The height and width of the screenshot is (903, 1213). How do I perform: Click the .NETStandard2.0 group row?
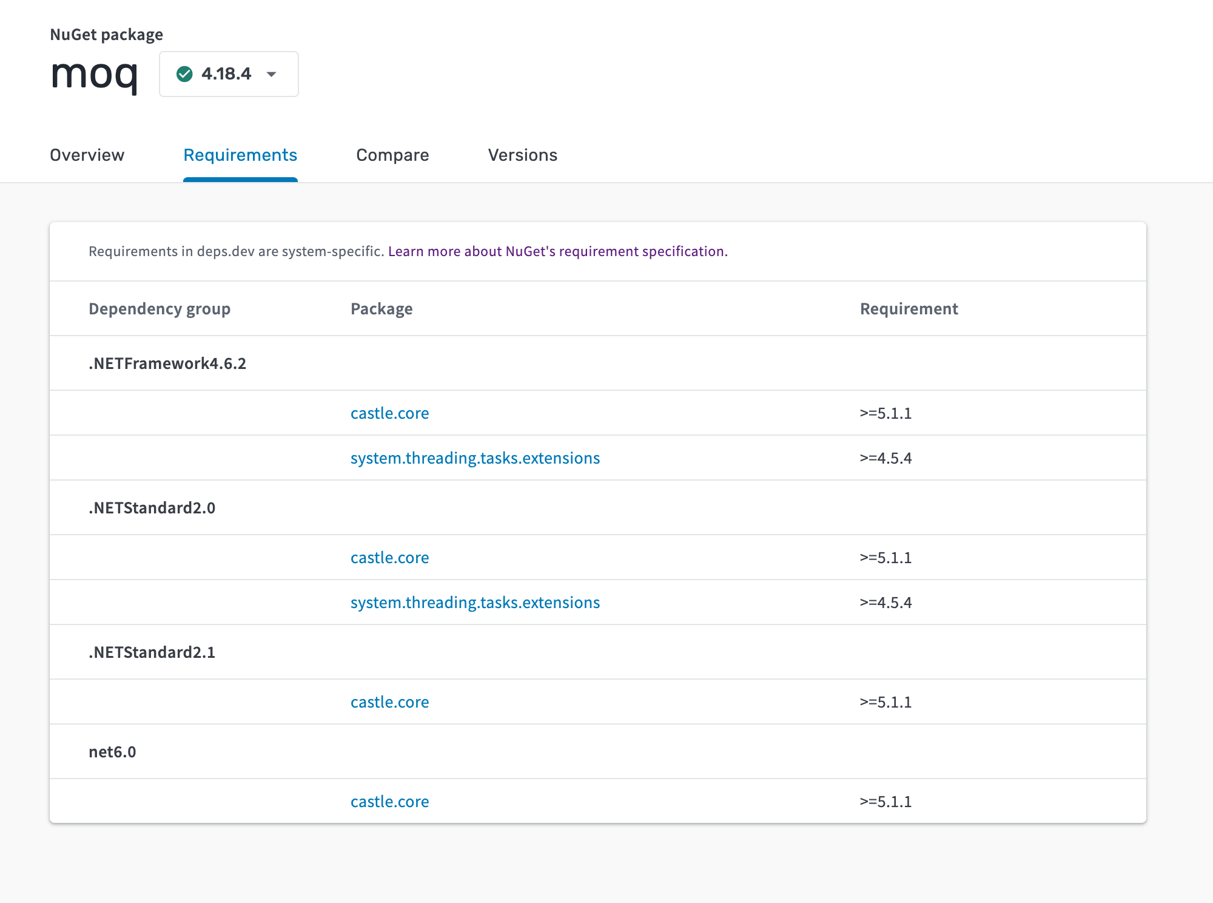pyautogui.click(x=598, y=508)
